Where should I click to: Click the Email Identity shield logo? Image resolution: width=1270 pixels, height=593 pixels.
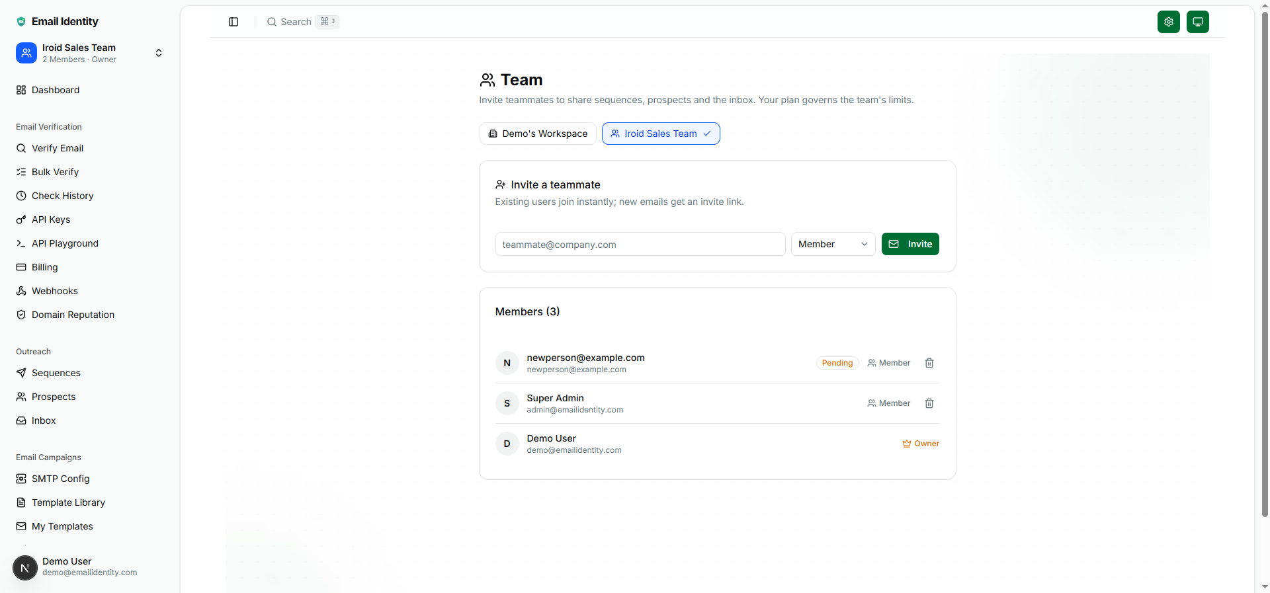(21, 22)
